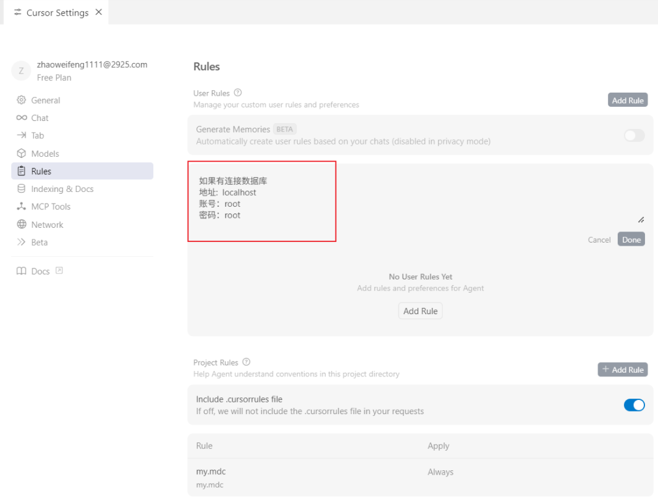Click the Rule column header

(204, 446)
